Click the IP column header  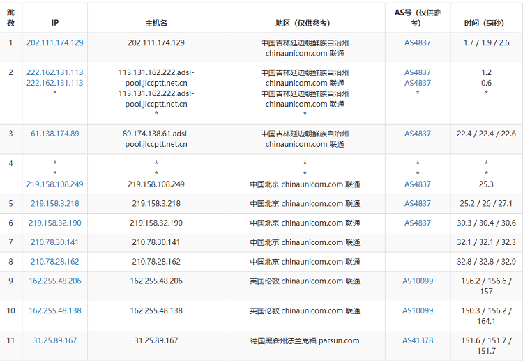click(x=54, y=23)
